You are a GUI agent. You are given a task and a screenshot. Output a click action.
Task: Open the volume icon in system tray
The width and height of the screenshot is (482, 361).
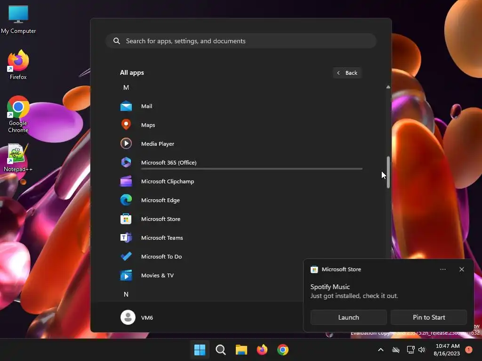422,350
